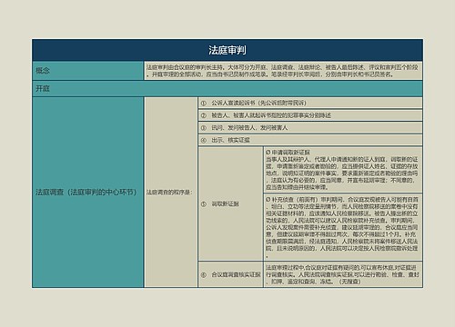Click step ⑤ 调取新证据 cell
455x327 pixels.
230,203
